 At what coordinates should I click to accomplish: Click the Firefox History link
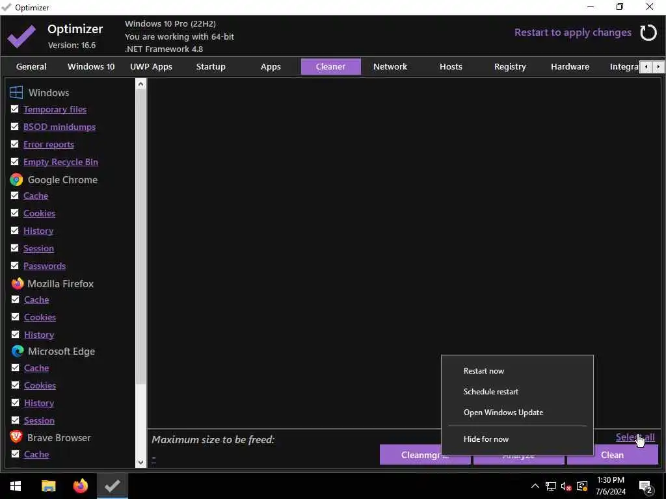[x=39, y=335]
